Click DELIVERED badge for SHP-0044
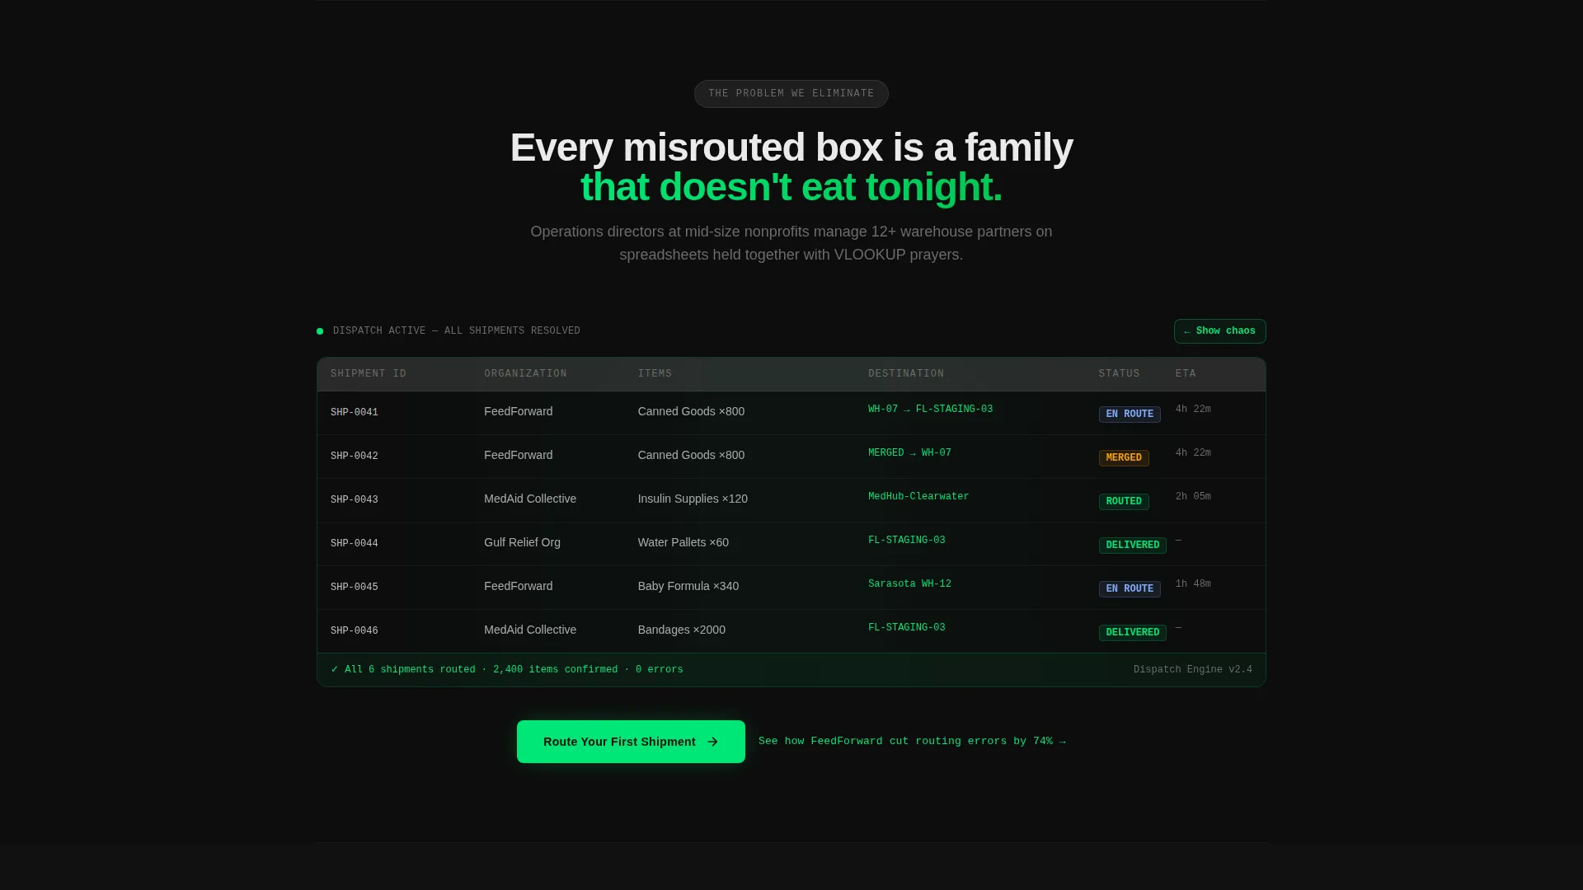Image resolution: width=1583 pixels, height=890 pixels. point(1133,546)
